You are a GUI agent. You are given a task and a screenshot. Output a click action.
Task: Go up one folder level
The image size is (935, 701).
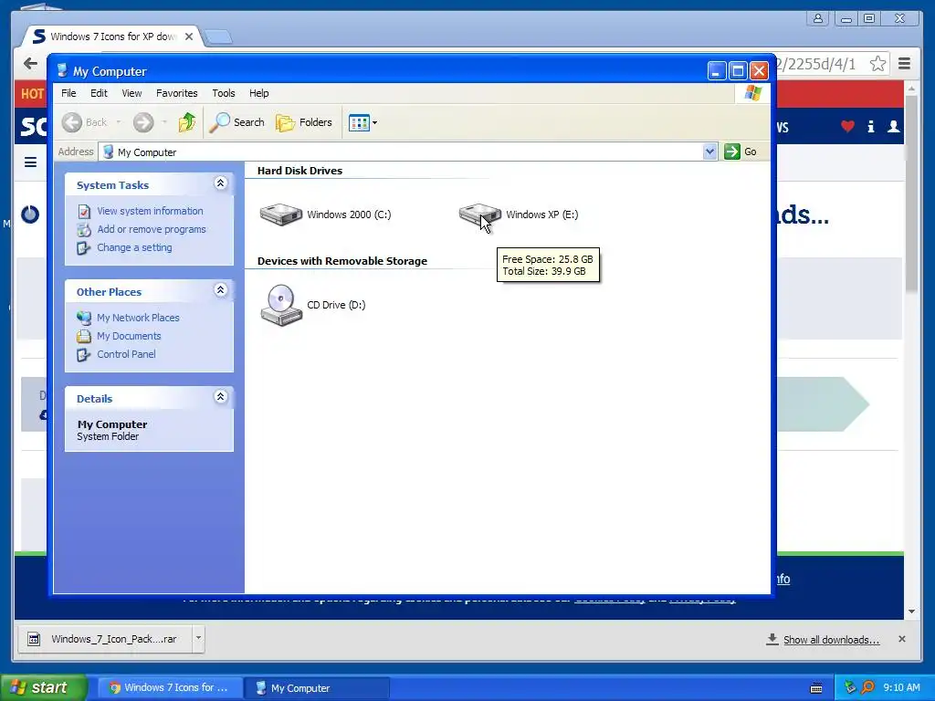pos(186,122)
